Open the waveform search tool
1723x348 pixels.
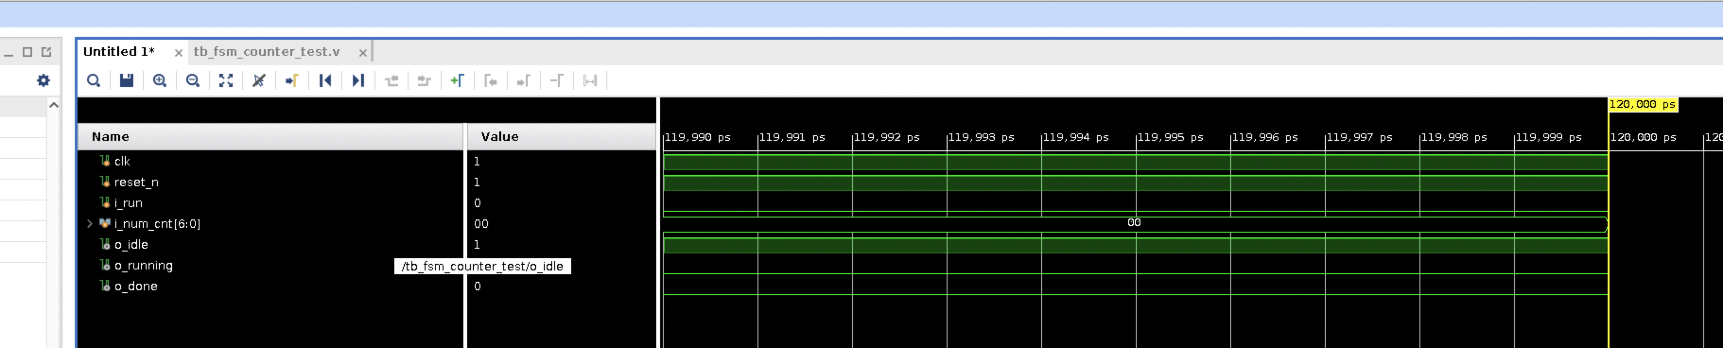tap(94, 81)
